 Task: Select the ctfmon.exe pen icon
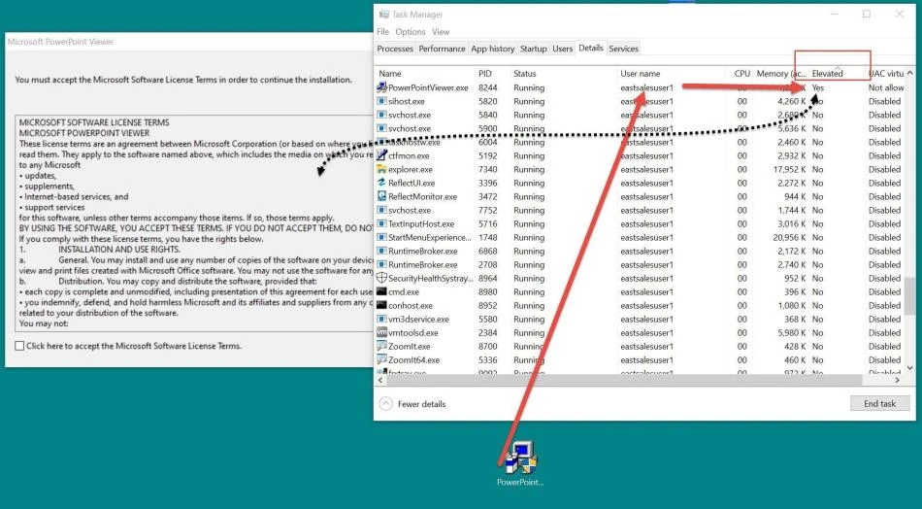pyautogui.click(x=381, y=156)
